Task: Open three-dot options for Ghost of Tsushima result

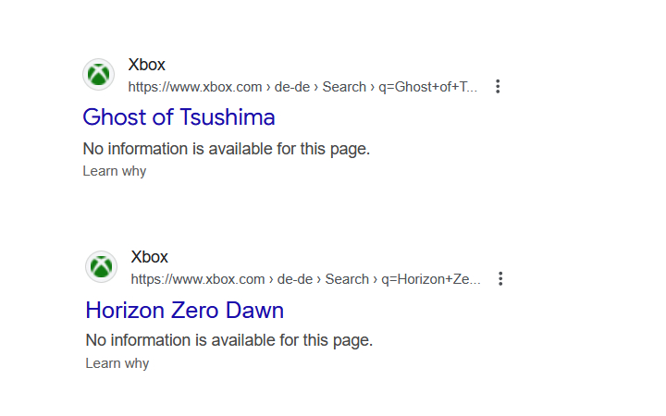Action: 498,87
